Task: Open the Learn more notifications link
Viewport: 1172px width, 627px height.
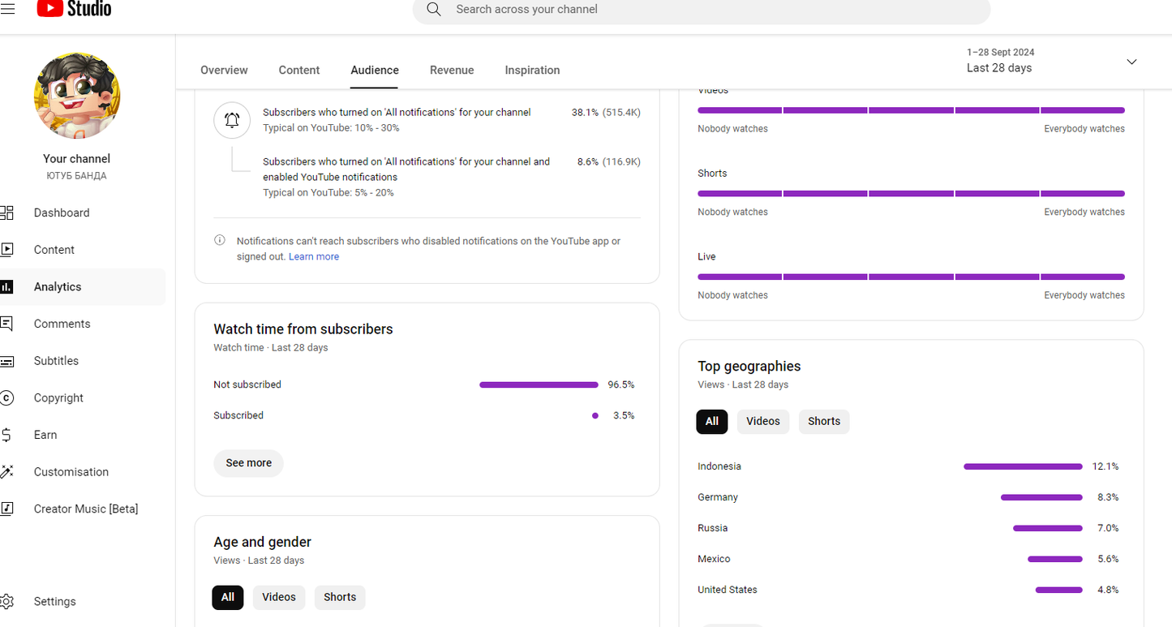Action: click(314, 256)
